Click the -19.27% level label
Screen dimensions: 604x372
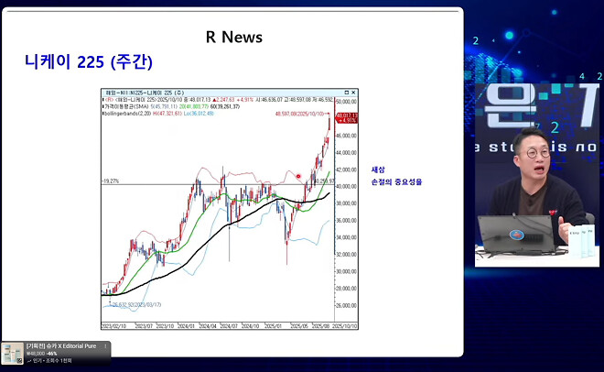click(x=111, y=181)
